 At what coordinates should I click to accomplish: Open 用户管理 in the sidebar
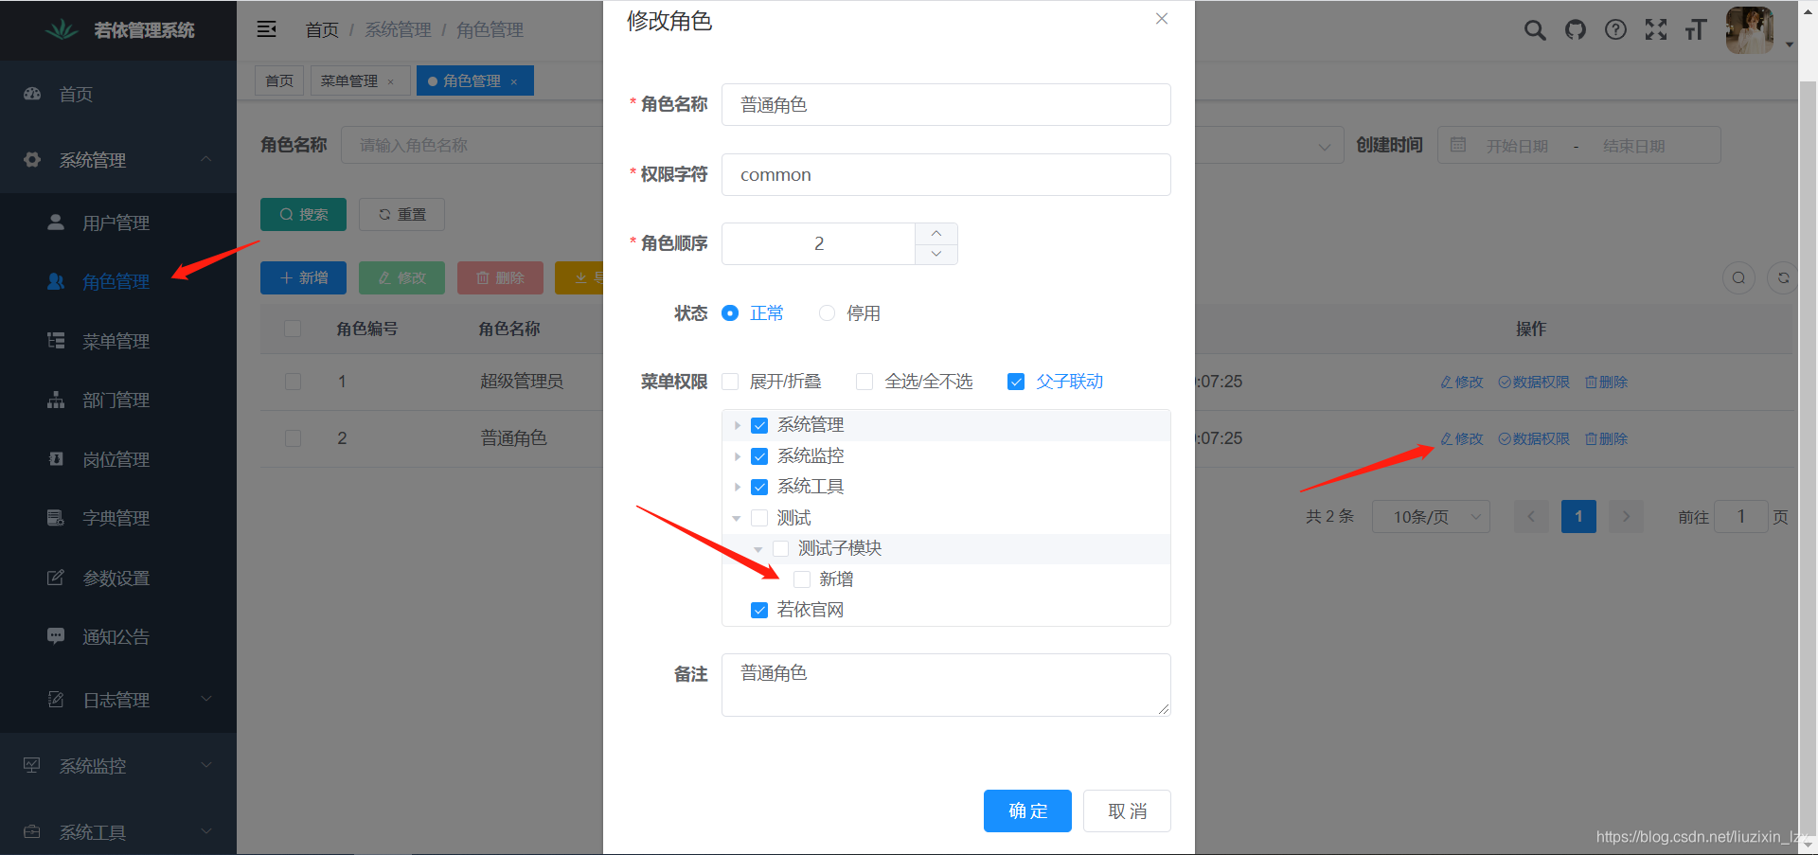pyautogui.click(x=118, y=223)
